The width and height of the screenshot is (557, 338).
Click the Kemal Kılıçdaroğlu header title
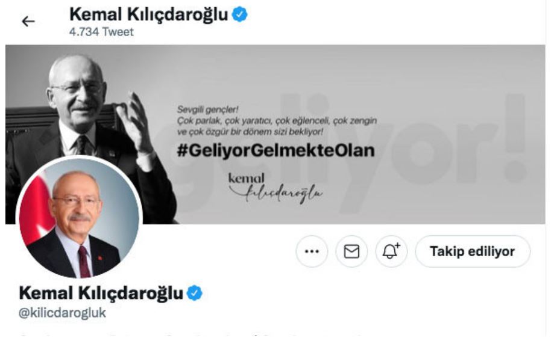click(x=148, y=14)
